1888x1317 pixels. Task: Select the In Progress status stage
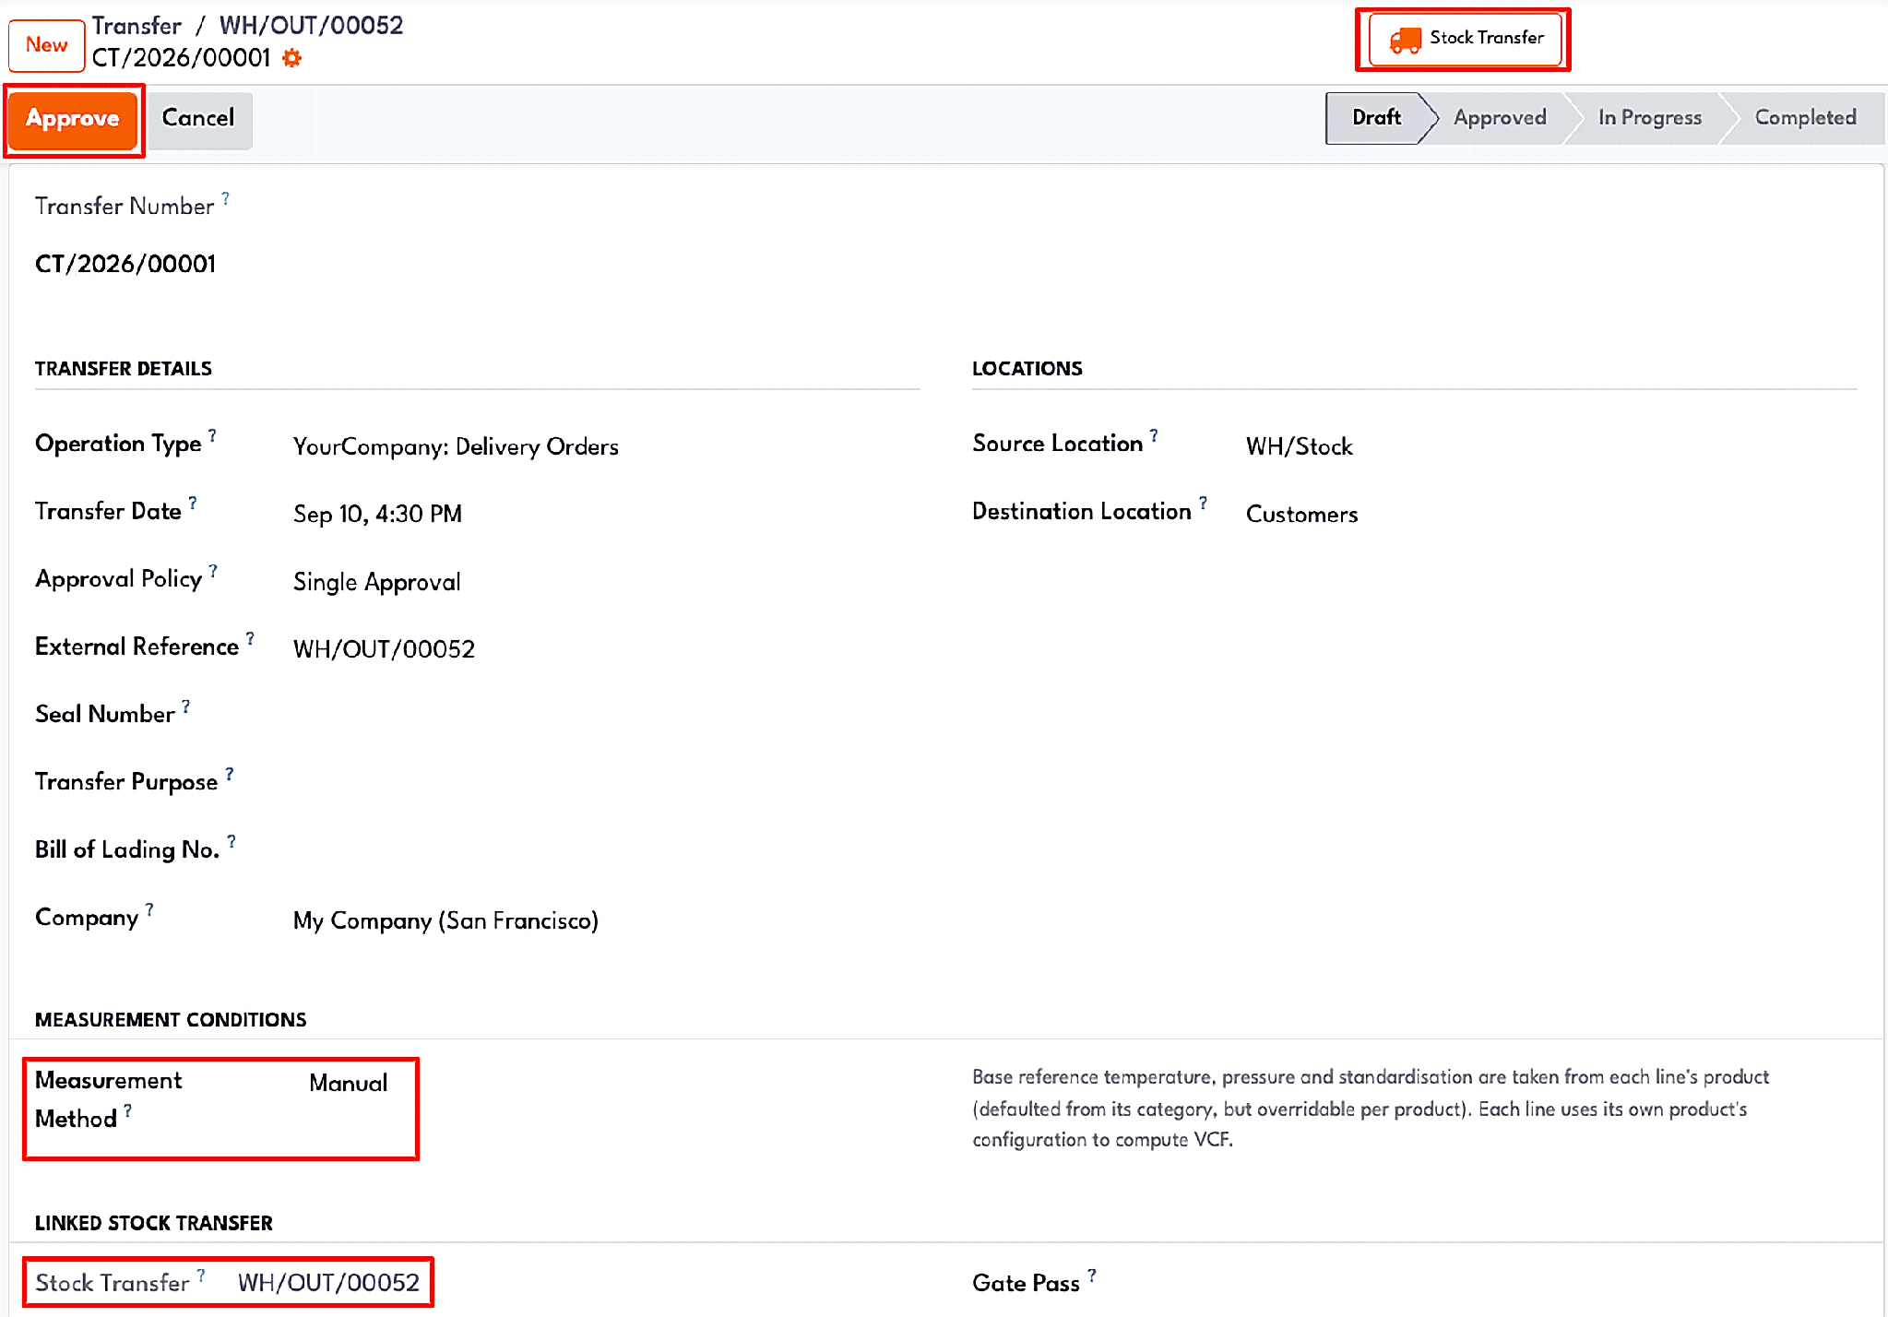click(x=1649, y=118)
